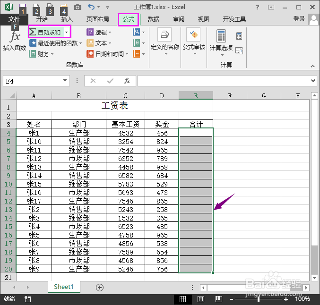Open Math and Trig functions icon

pyautogui.click(x=139, y=43)
